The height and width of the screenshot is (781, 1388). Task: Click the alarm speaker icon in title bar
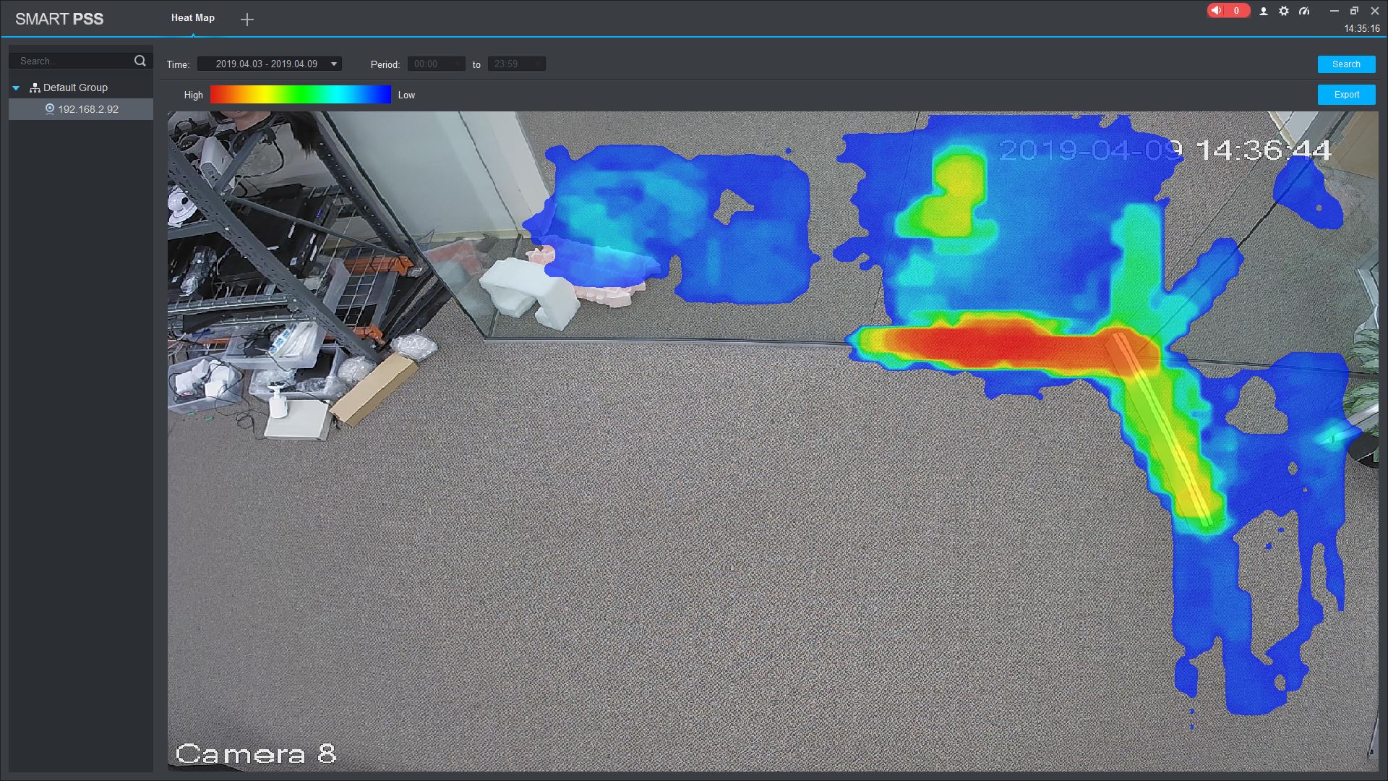1217,11
